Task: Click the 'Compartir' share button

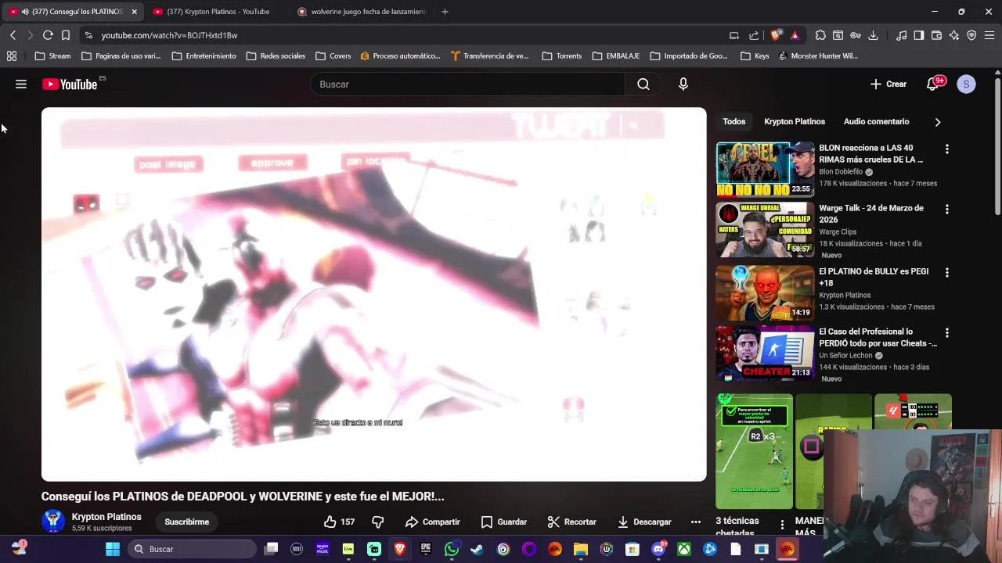Action: point(432,522)
